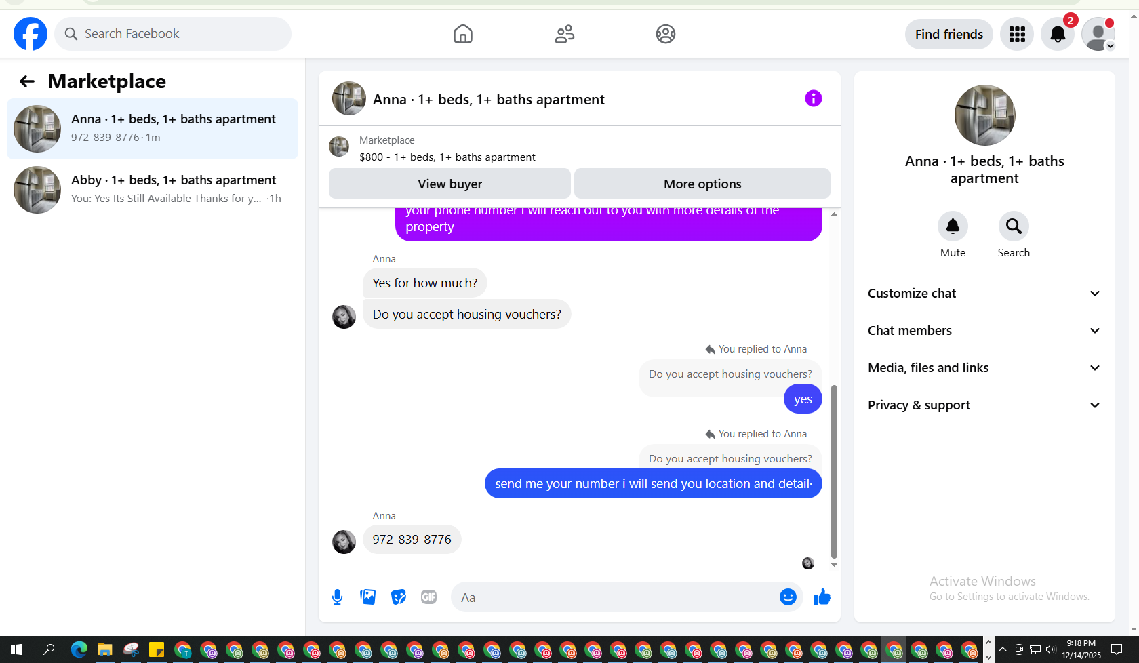The height and width of the screenshot is (663, 1139).
Task: Click the 'send me your number' message
Action: pos(654,483)
